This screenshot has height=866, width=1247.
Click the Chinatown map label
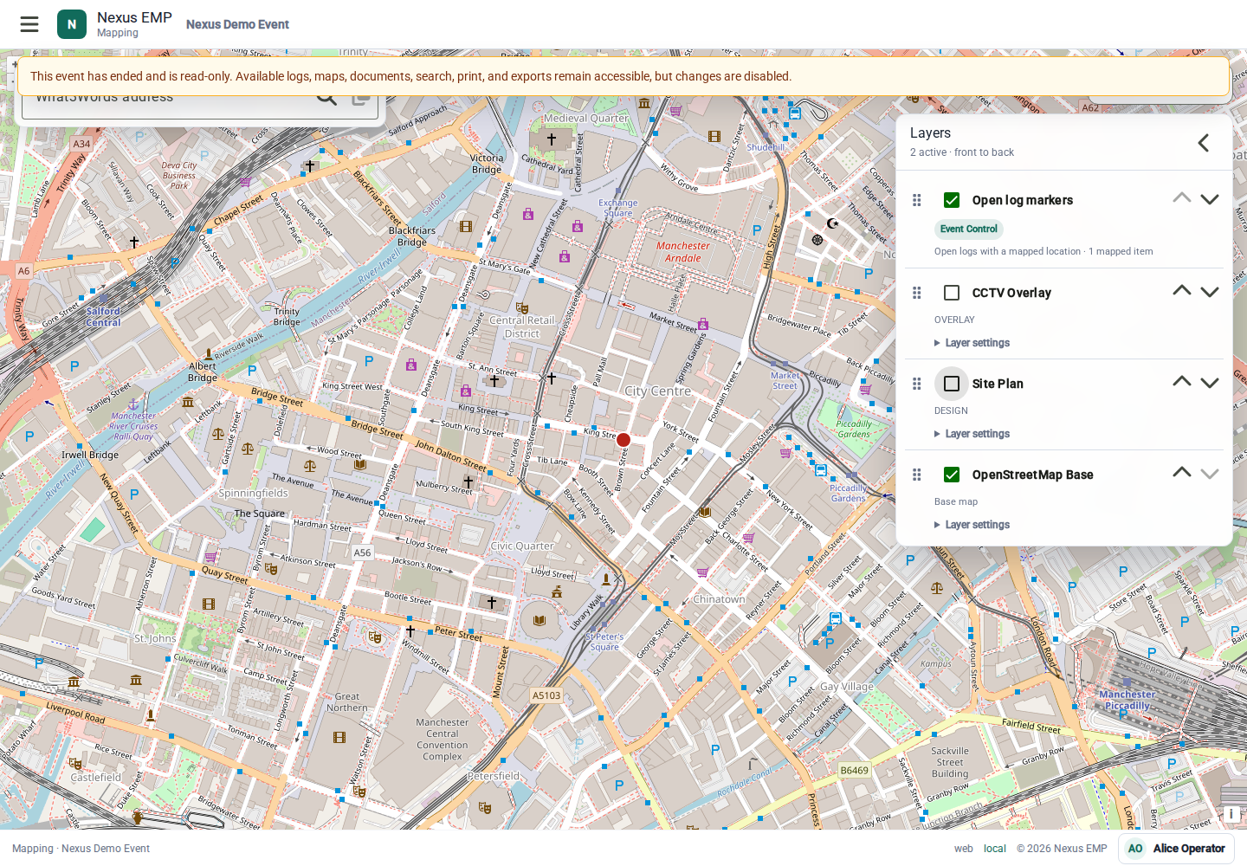click(719, 599)
